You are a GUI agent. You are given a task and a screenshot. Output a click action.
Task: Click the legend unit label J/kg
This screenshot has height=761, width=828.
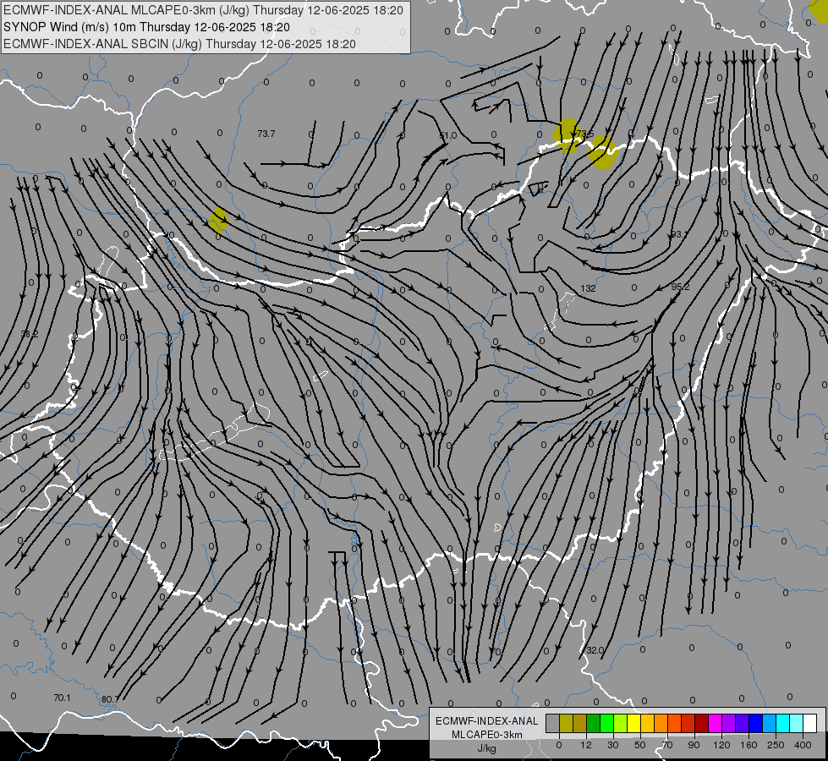487,747
